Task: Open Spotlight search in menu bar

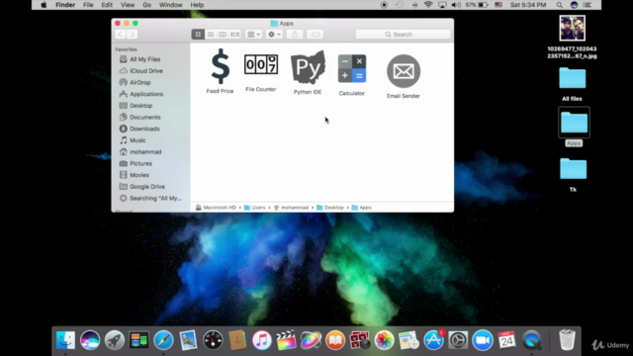Action: tap(560, 5)
